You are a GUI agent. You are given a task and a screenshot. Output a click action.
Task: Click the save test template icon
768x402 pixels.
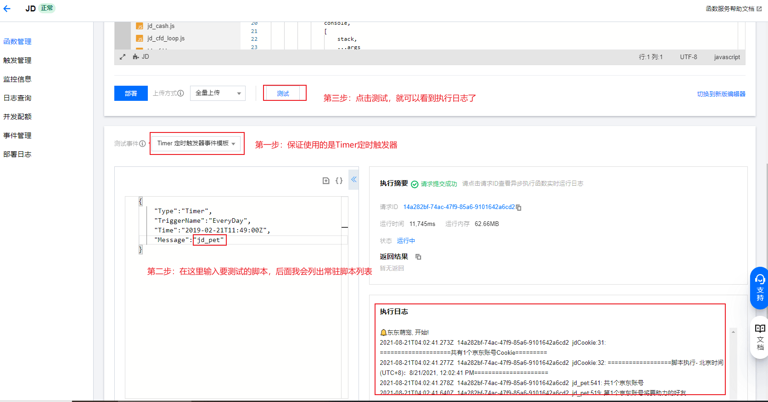tap(326, 181)
